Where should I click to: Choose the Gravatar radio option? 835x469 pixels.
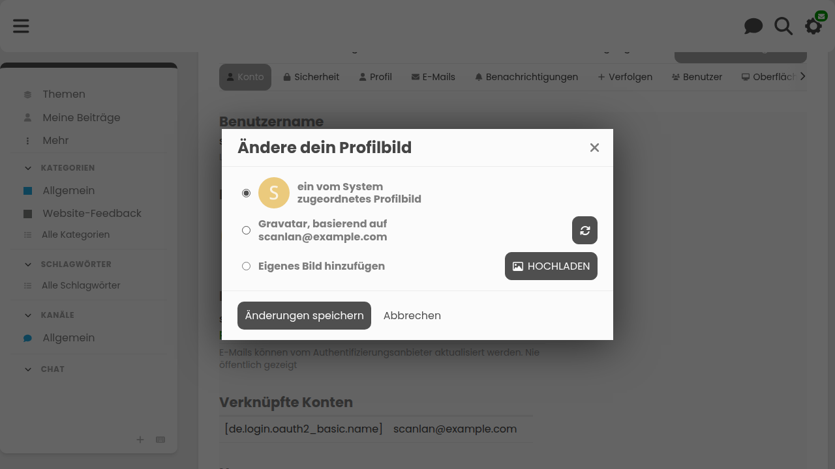click(246, 230)
